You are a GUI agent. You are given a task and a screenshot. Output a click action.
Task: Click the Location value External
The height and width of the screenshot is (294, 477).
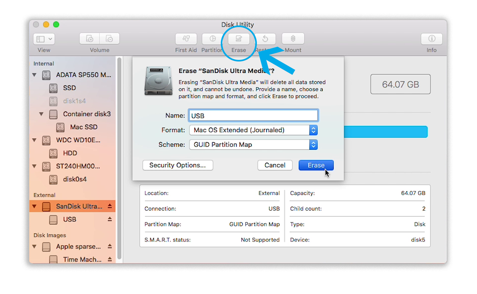[269, 193]
